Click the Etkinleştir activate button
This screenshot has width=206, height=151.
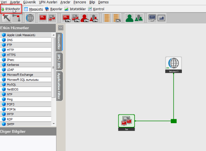point(11,9)
